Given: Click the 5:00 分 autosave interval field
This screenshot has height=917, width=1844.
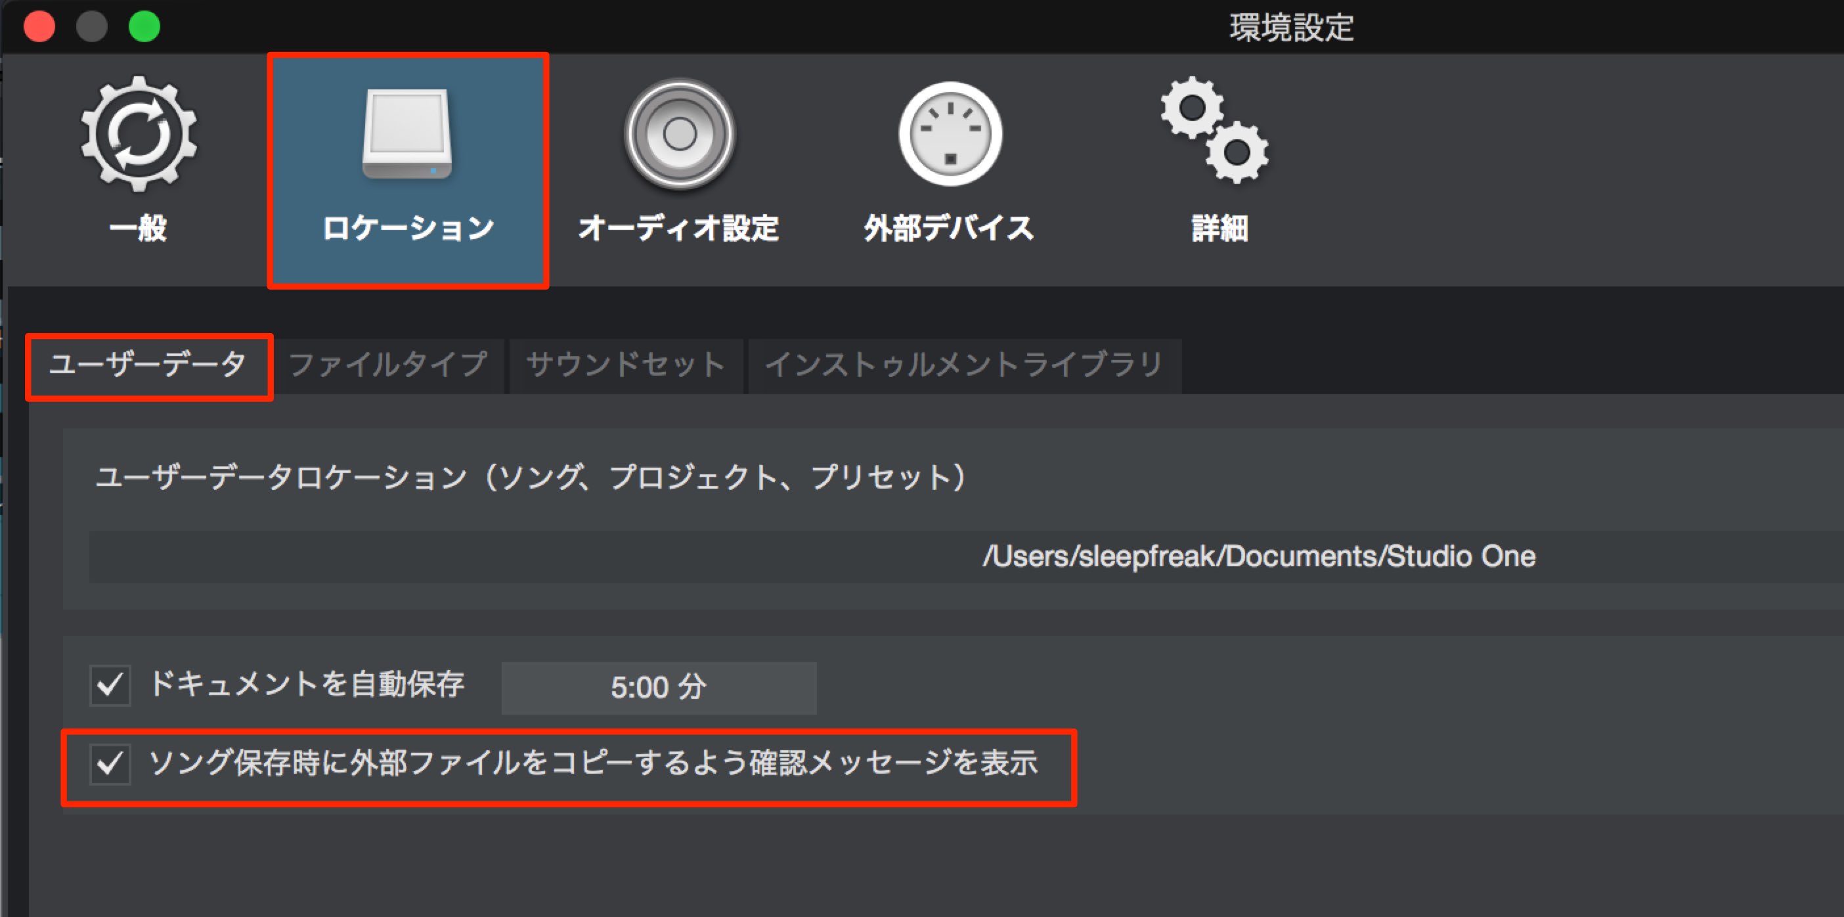Looking at the screenshot, I should [659, 687].
